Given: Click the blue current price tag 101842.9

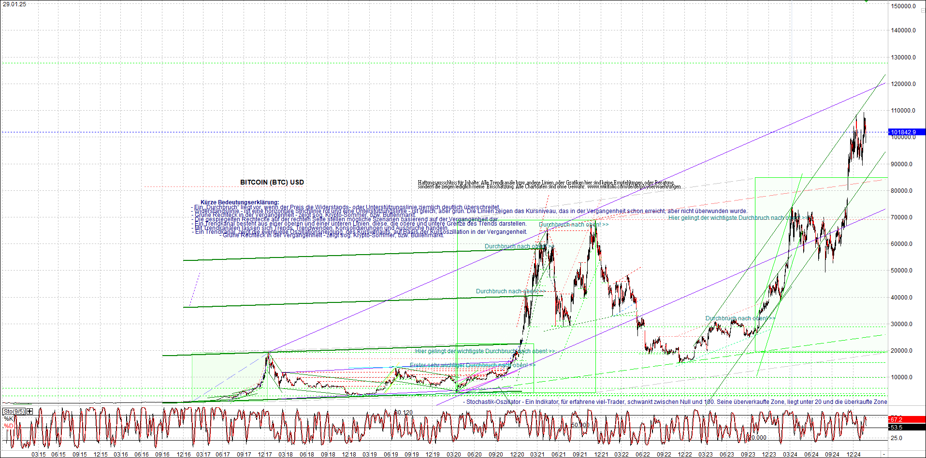Looking at the screenshot, I should click(x=907, y=132).
